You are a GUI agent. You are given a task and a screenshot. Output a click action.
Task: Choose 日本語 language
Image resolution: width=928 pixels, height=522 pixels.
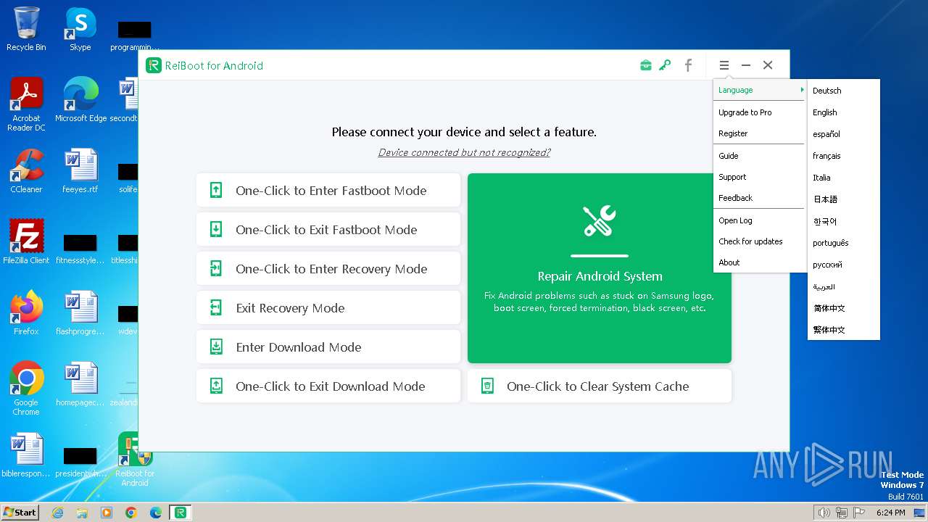pyautogui.click(x=844, y=199)
